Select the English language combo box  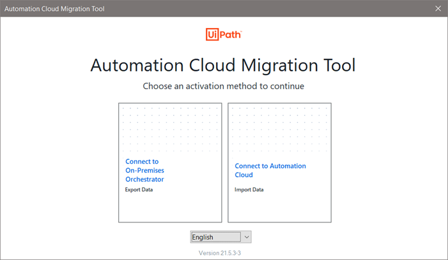click(221, 237)
